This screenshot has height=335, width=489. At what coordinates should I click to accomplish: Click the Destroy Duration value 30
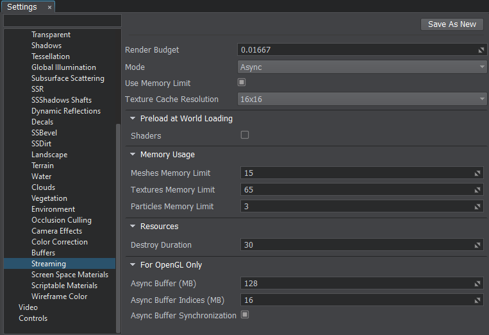point(362,245)
